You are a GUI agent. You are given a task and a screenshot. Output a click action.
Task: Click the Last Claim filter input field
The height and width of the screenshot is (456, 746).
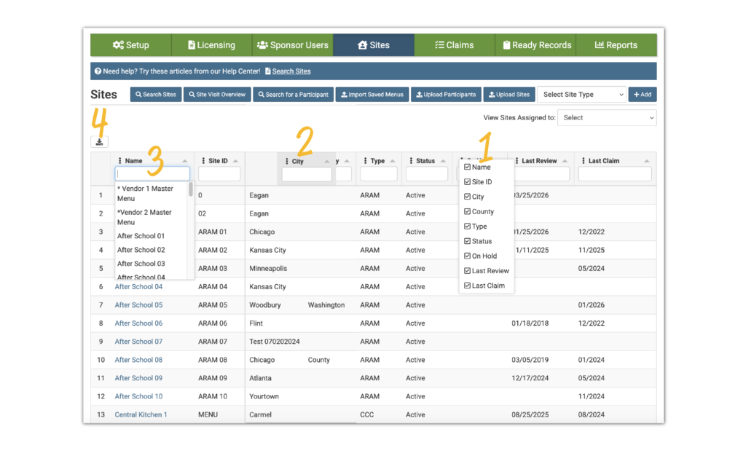tap(615, 174)
